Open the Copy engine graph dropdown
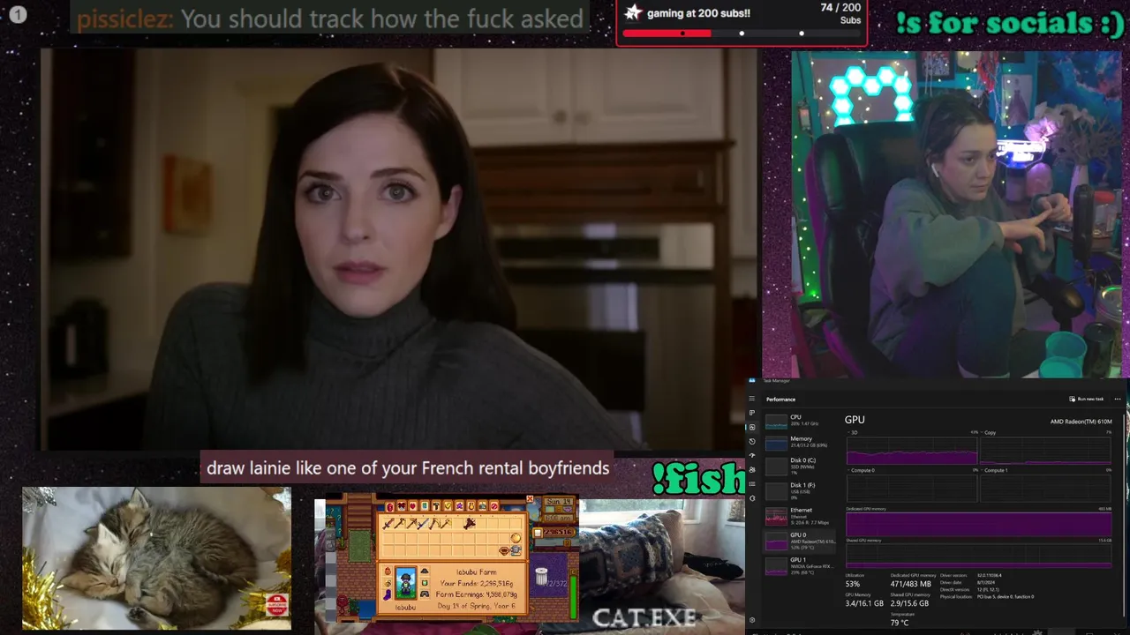 tap(990, 432)
